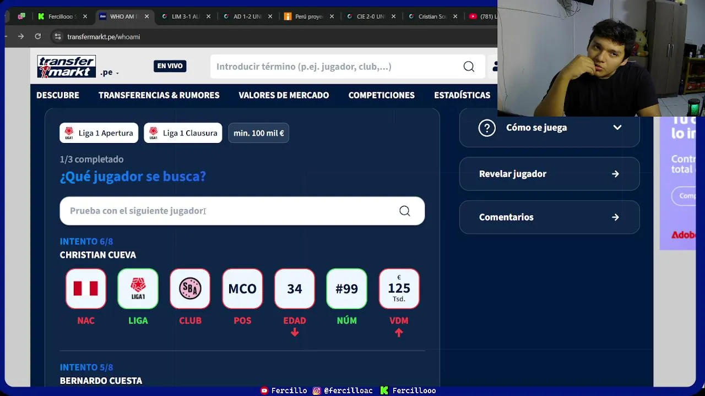Switch to the YouTube (781) browser tab

click(x=482, y=16)
